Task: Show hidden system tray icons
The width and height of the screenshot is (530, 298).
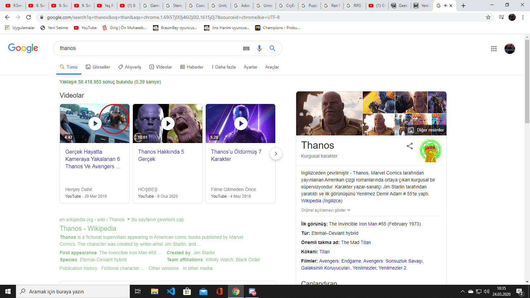Action: coord(462,291)
